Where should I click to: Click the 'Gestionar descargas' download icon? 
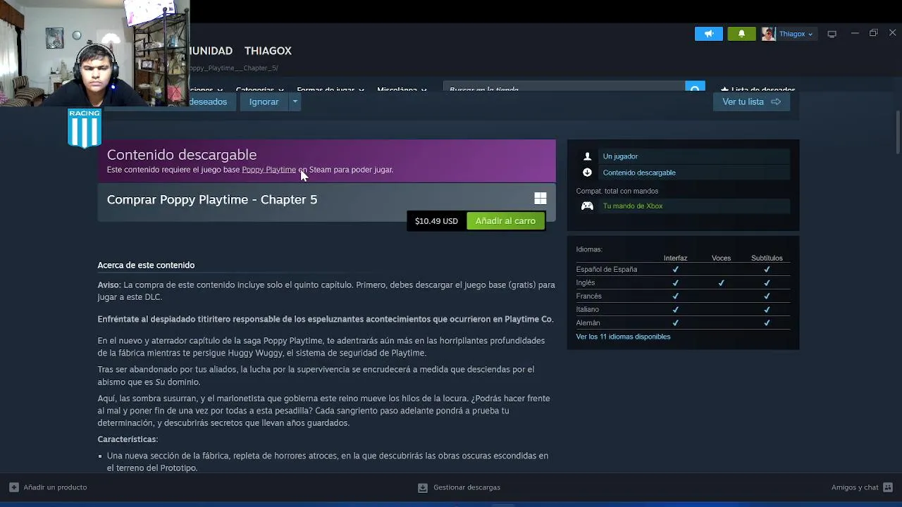point(423,487)
